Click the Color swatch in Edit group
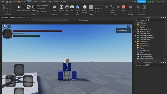Viewport: 167px width, 94px height. click(x=91, y=7)
